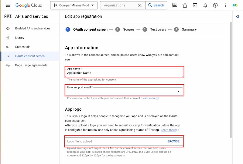243x164 pixels.
Task: Jump to the Scopes step
Action: point(128,29)
